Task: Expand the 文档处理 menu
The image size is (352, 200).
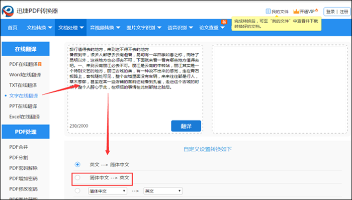Action: click(71, 28)
